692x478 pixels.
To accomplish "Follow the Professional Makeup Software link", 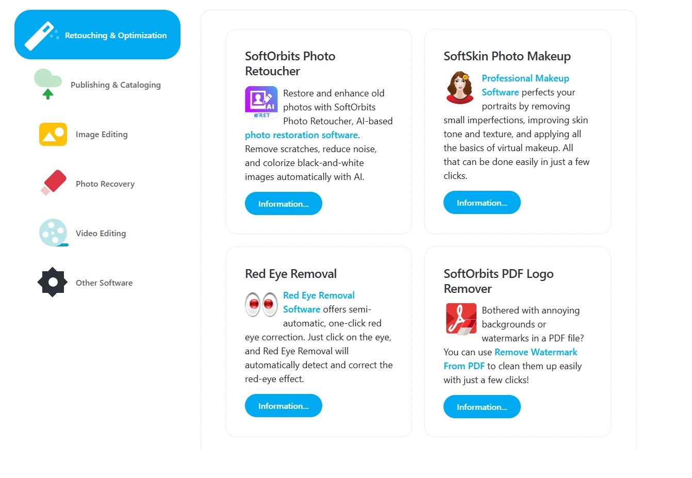I will 525,85.
